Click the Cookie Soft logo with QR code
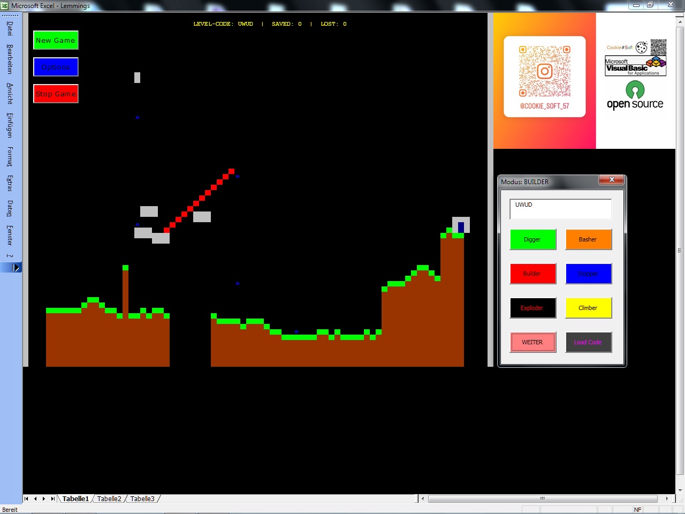This screenshot has width=685, height=514. pos(636,47)
